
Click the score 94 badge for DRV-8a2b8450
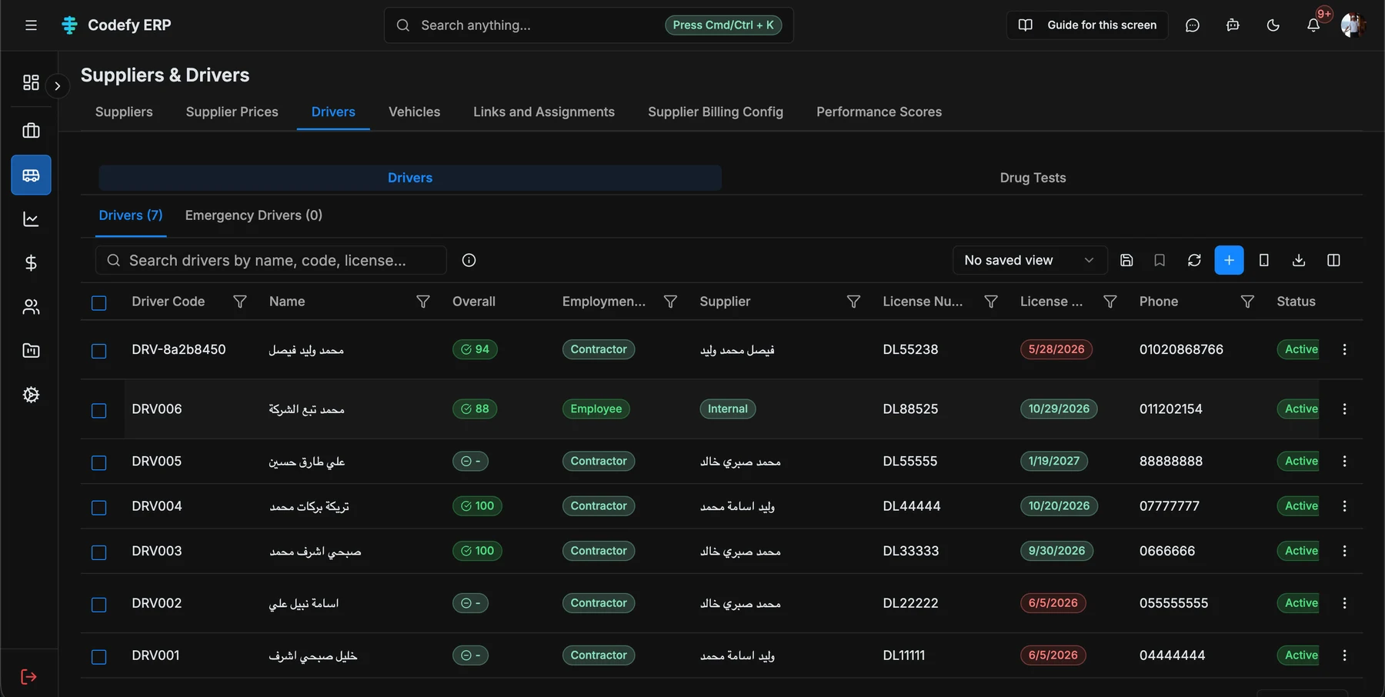(475, 349)
